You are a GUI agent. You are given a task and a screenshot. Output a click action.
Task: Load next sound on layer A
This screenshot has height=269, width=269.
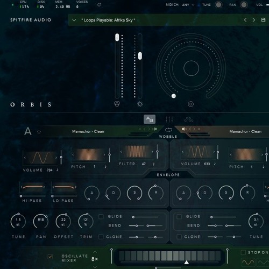click(x=149, y=129)
